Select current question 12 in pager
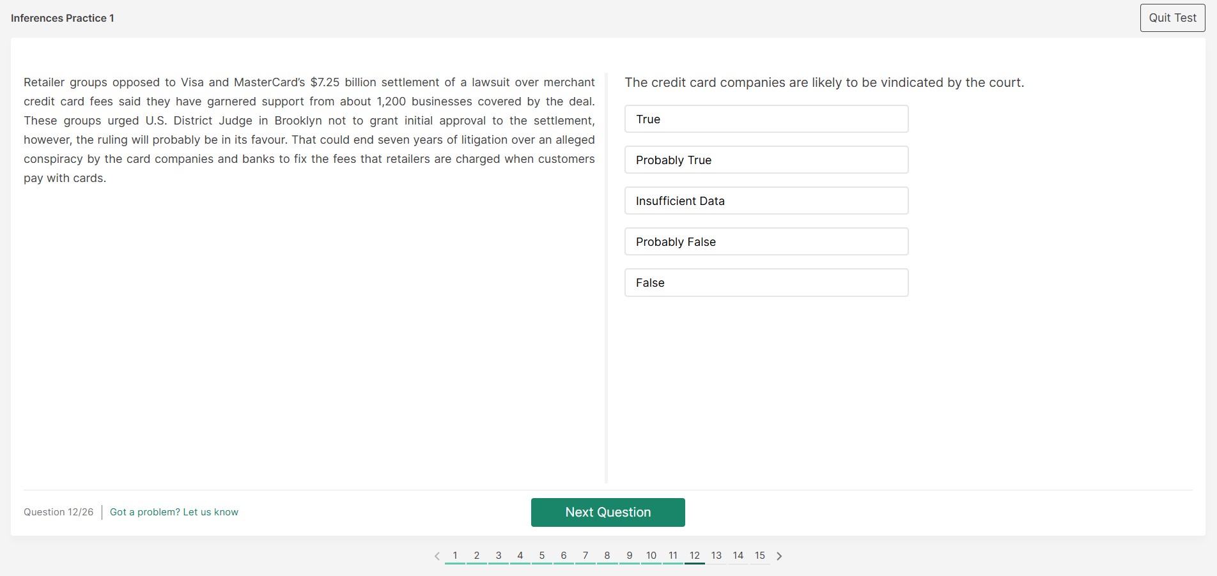This screenshot has width=1217, height=576. (x=695, y=556)
